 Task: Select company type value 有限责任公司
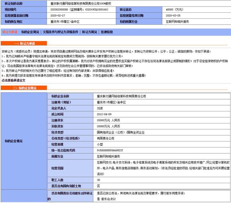[x=105, y=139]
